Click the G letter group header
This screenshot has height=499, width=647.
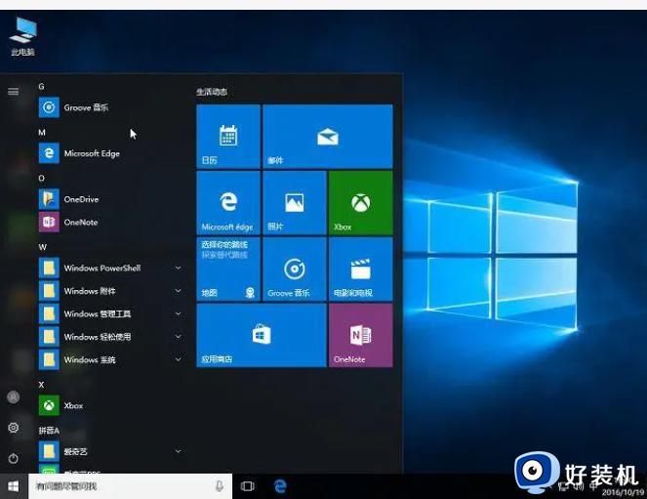pos(41,87)
